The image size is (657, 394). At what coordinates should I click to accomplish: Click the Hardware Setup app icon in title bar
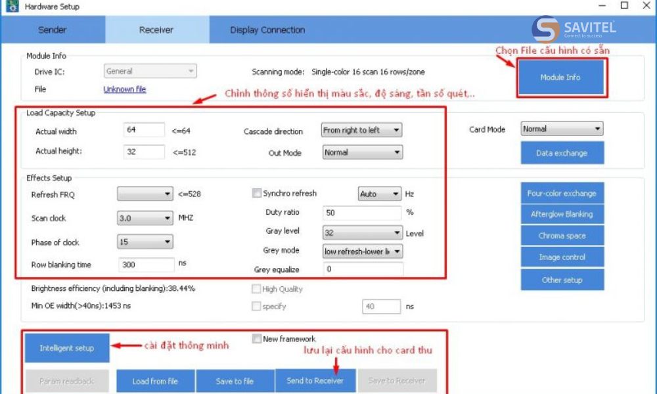[11, 6]
